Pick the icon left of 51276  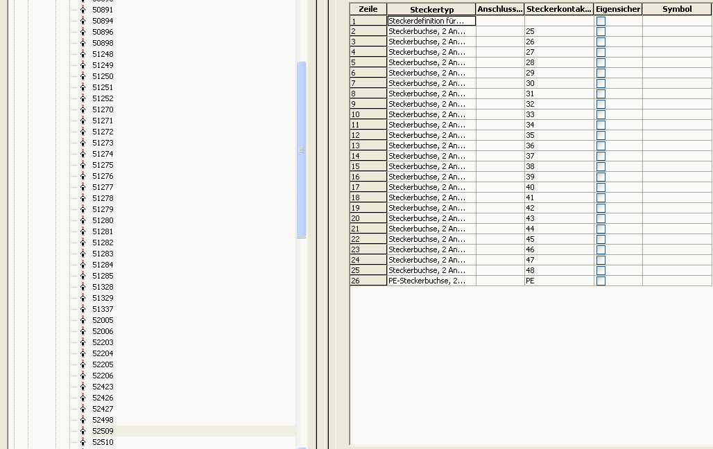(83, 176)
